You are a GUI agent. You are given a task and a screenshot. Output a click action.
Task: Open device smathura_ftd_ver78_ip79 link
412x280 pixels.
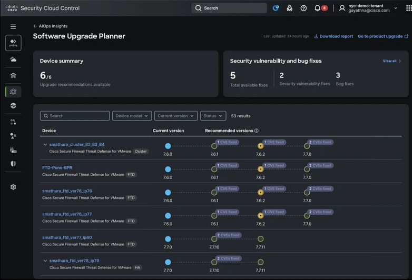point(74,261)
